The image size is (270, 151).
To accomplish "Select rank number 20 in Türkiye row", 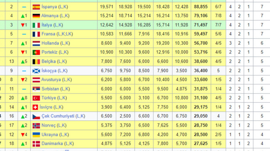I will [11, 98].
